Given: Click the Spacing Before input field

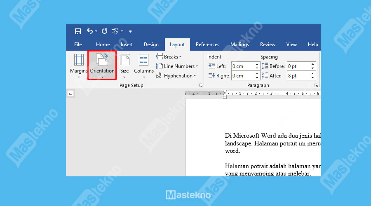Looking at the screenshot, I should point(298,66).
